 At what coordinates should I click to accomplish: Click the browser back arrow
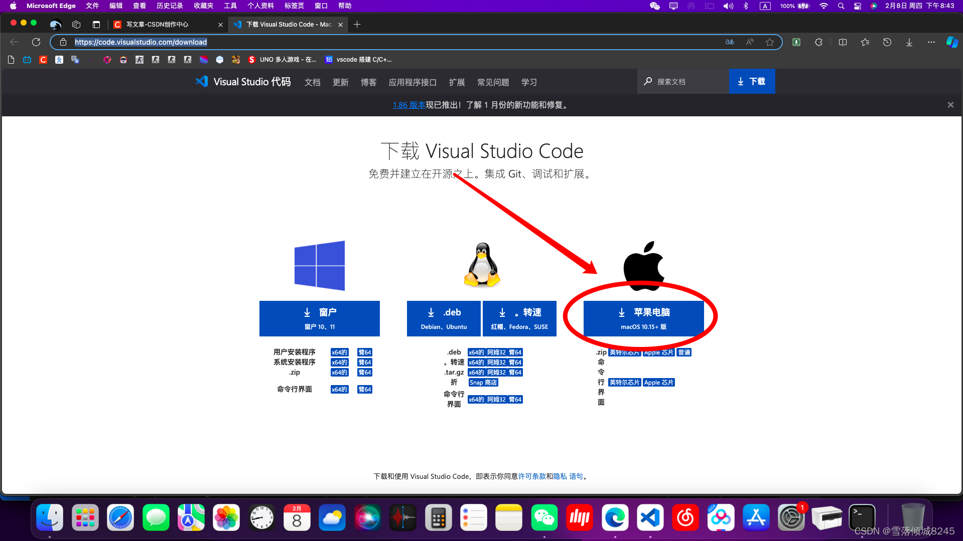(14, 42)
